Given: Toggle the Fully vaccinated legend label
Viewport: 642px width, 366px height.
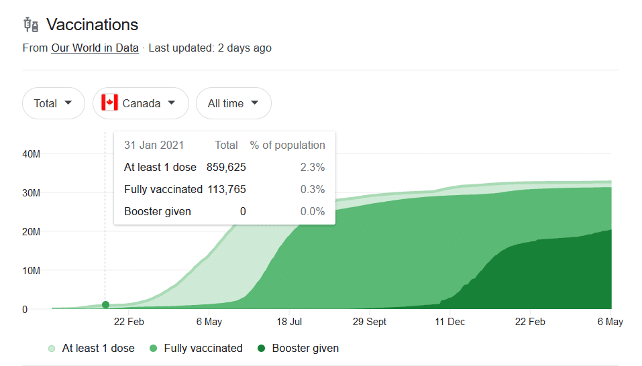Looking at the screenshot, I should 203,349.
